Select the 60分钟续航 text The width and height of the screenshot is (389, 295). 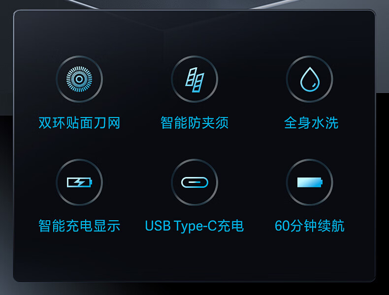point(310,226)
